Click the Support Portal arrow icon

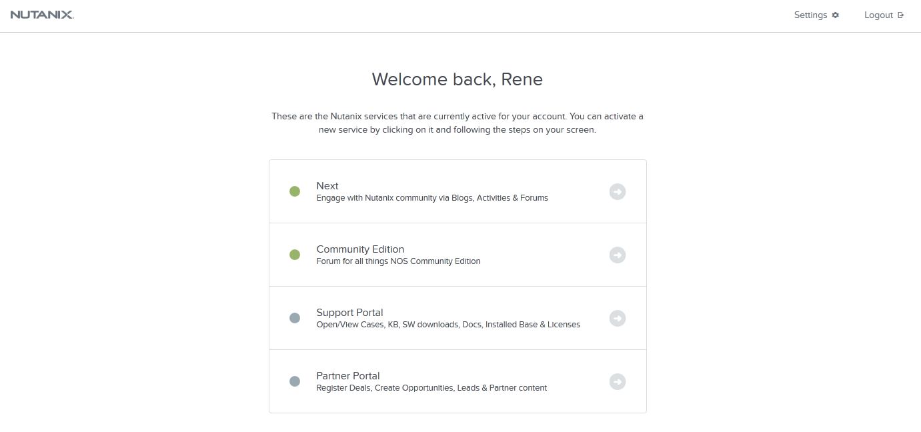618,319
